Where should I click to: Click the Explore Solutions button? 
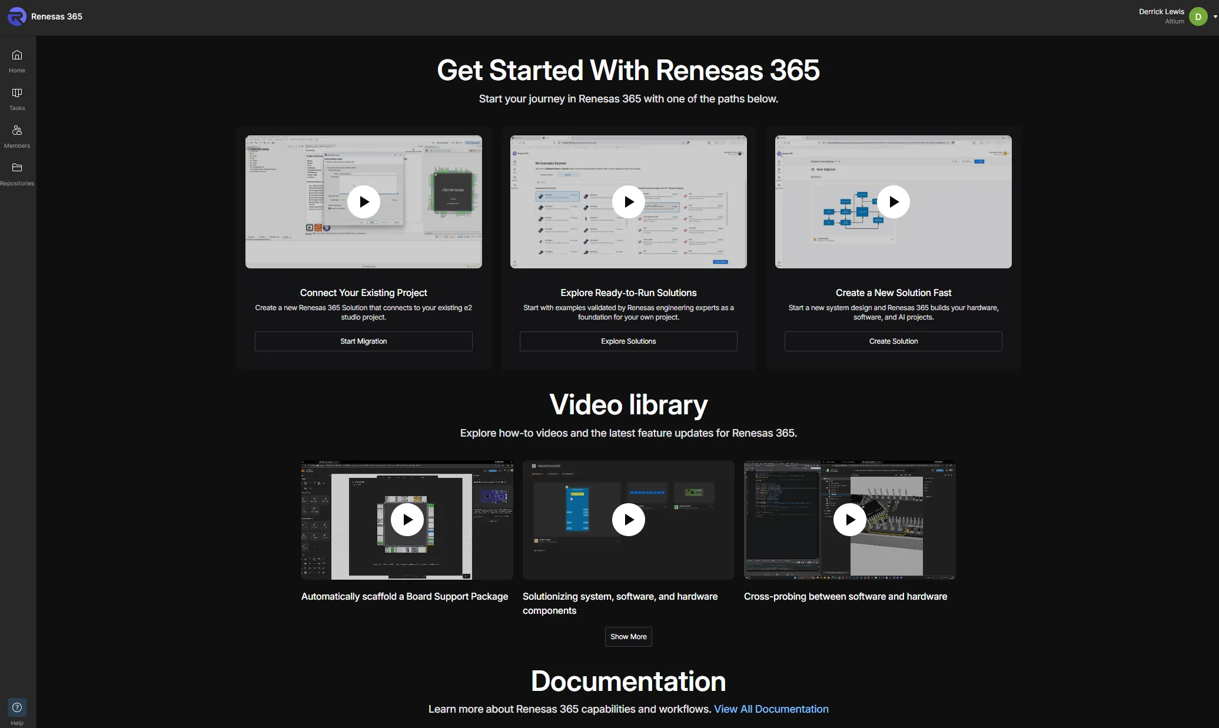coord(628,341)
